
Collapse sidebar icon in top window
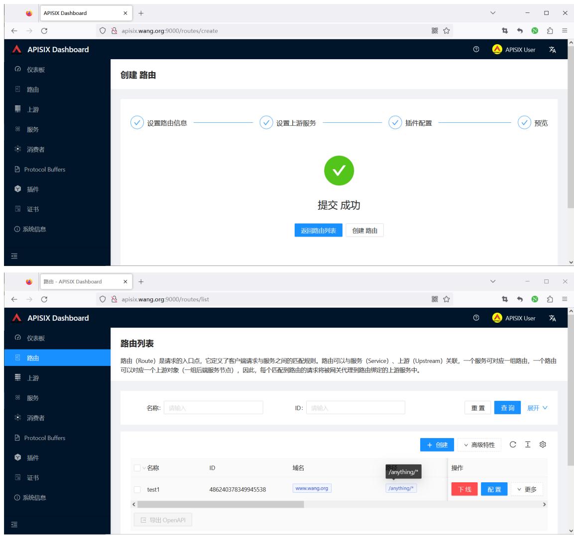(14, 256)
